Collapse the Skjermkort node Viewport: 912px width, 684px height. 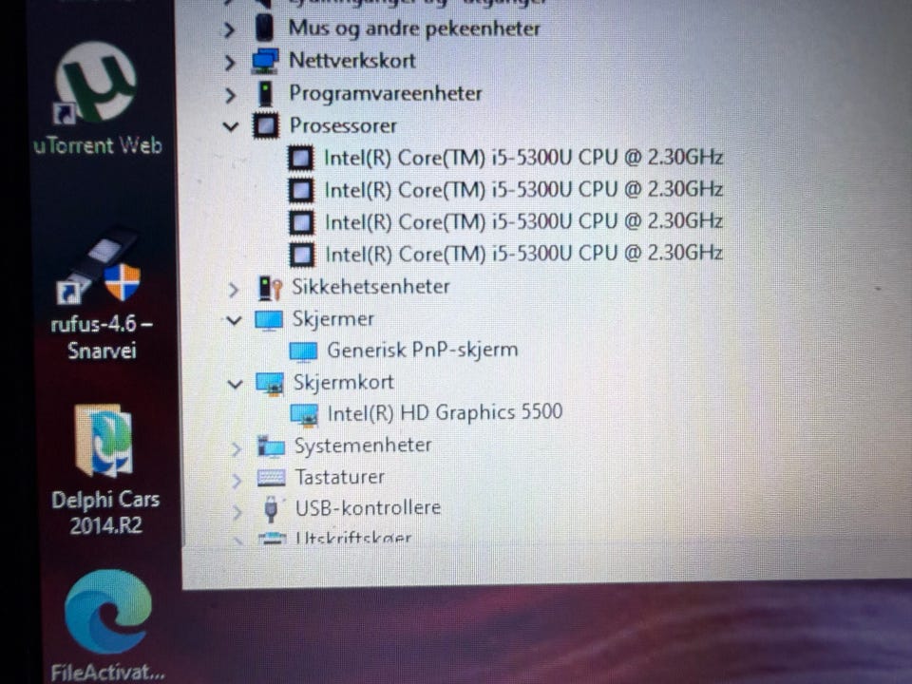point(235,384)
